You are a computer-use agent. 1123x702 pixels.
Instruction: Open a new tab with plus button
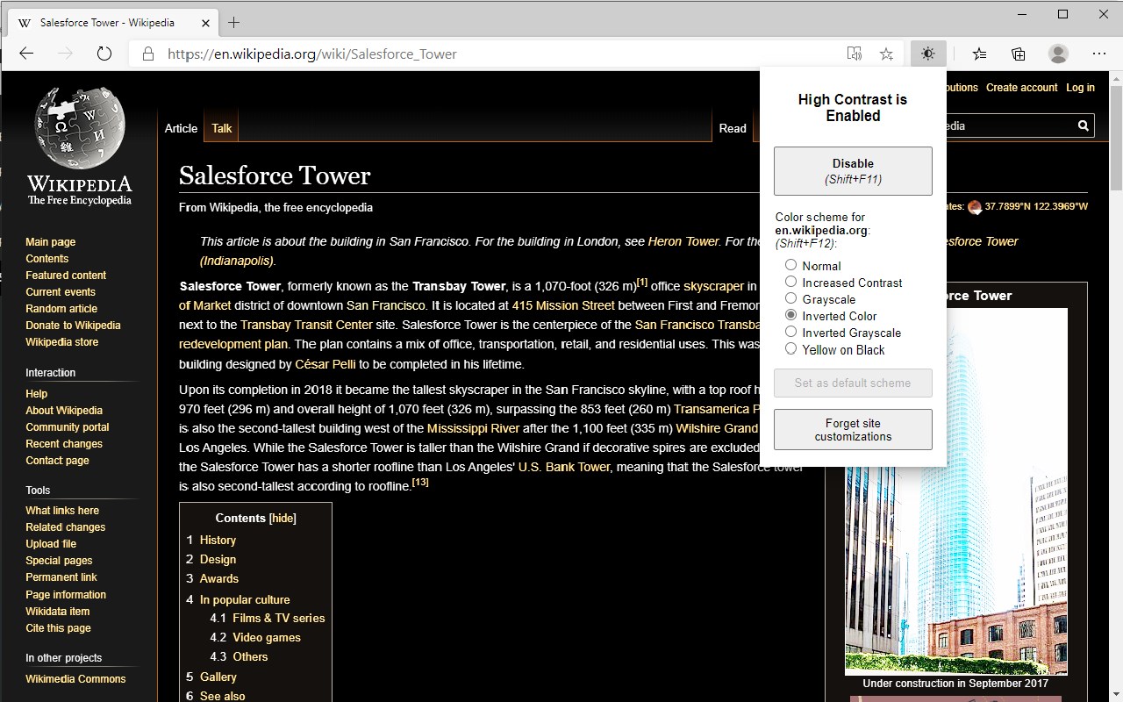click(233, 22)
